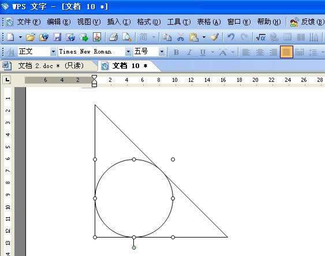Click the redo arrow icon
The width and height of the screenshot is (325, 256).
point(244,37)
